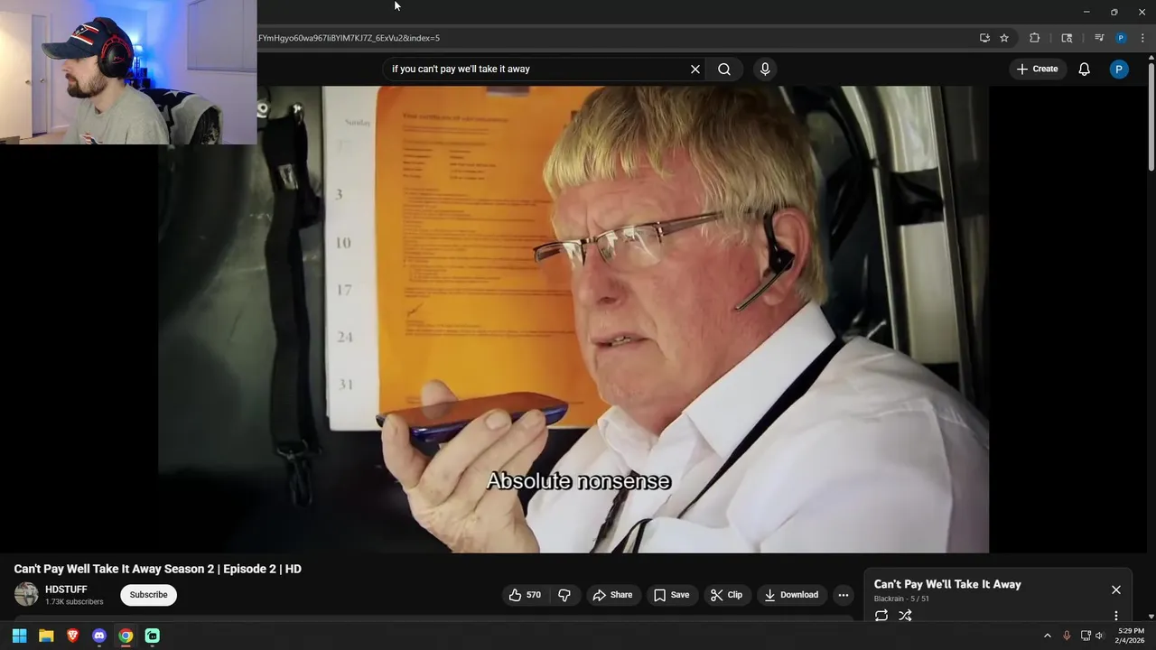The width and height of the screenshot is (1156, 650).
Task: Clear the YouTube search box text
Action: 695,69
